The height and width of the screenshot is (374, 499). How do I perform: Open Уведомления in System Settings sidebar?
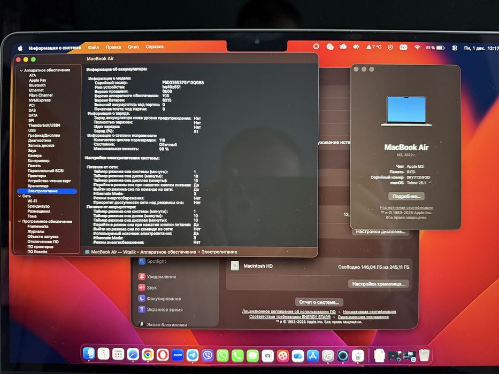[157, 277]
